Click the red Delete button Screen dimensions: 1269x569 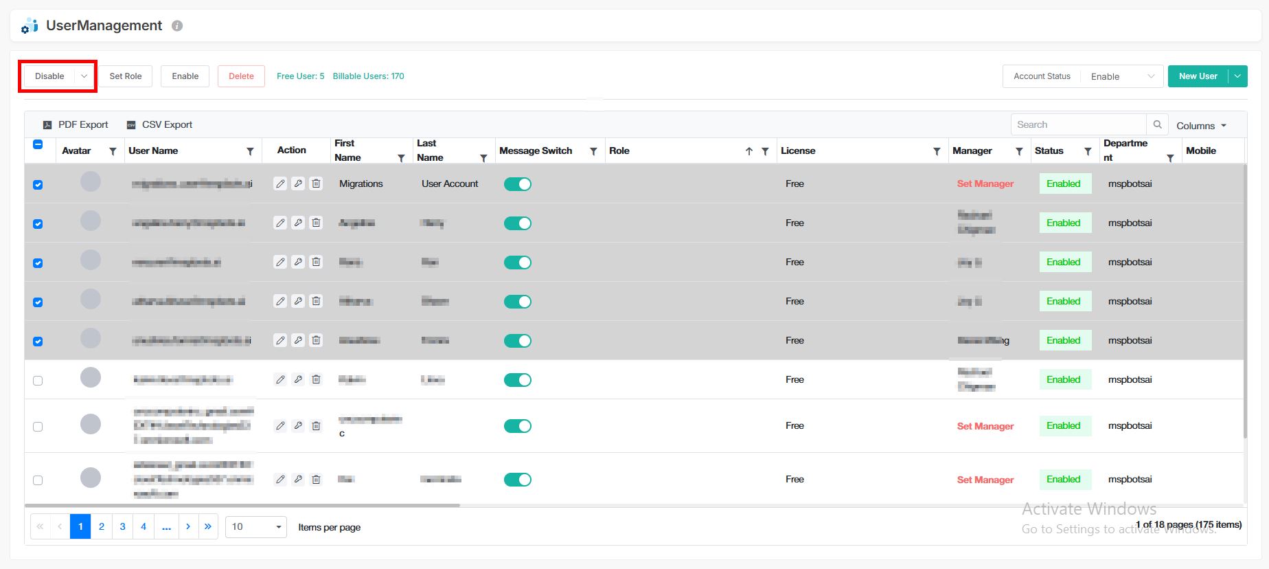pos(241,76)
